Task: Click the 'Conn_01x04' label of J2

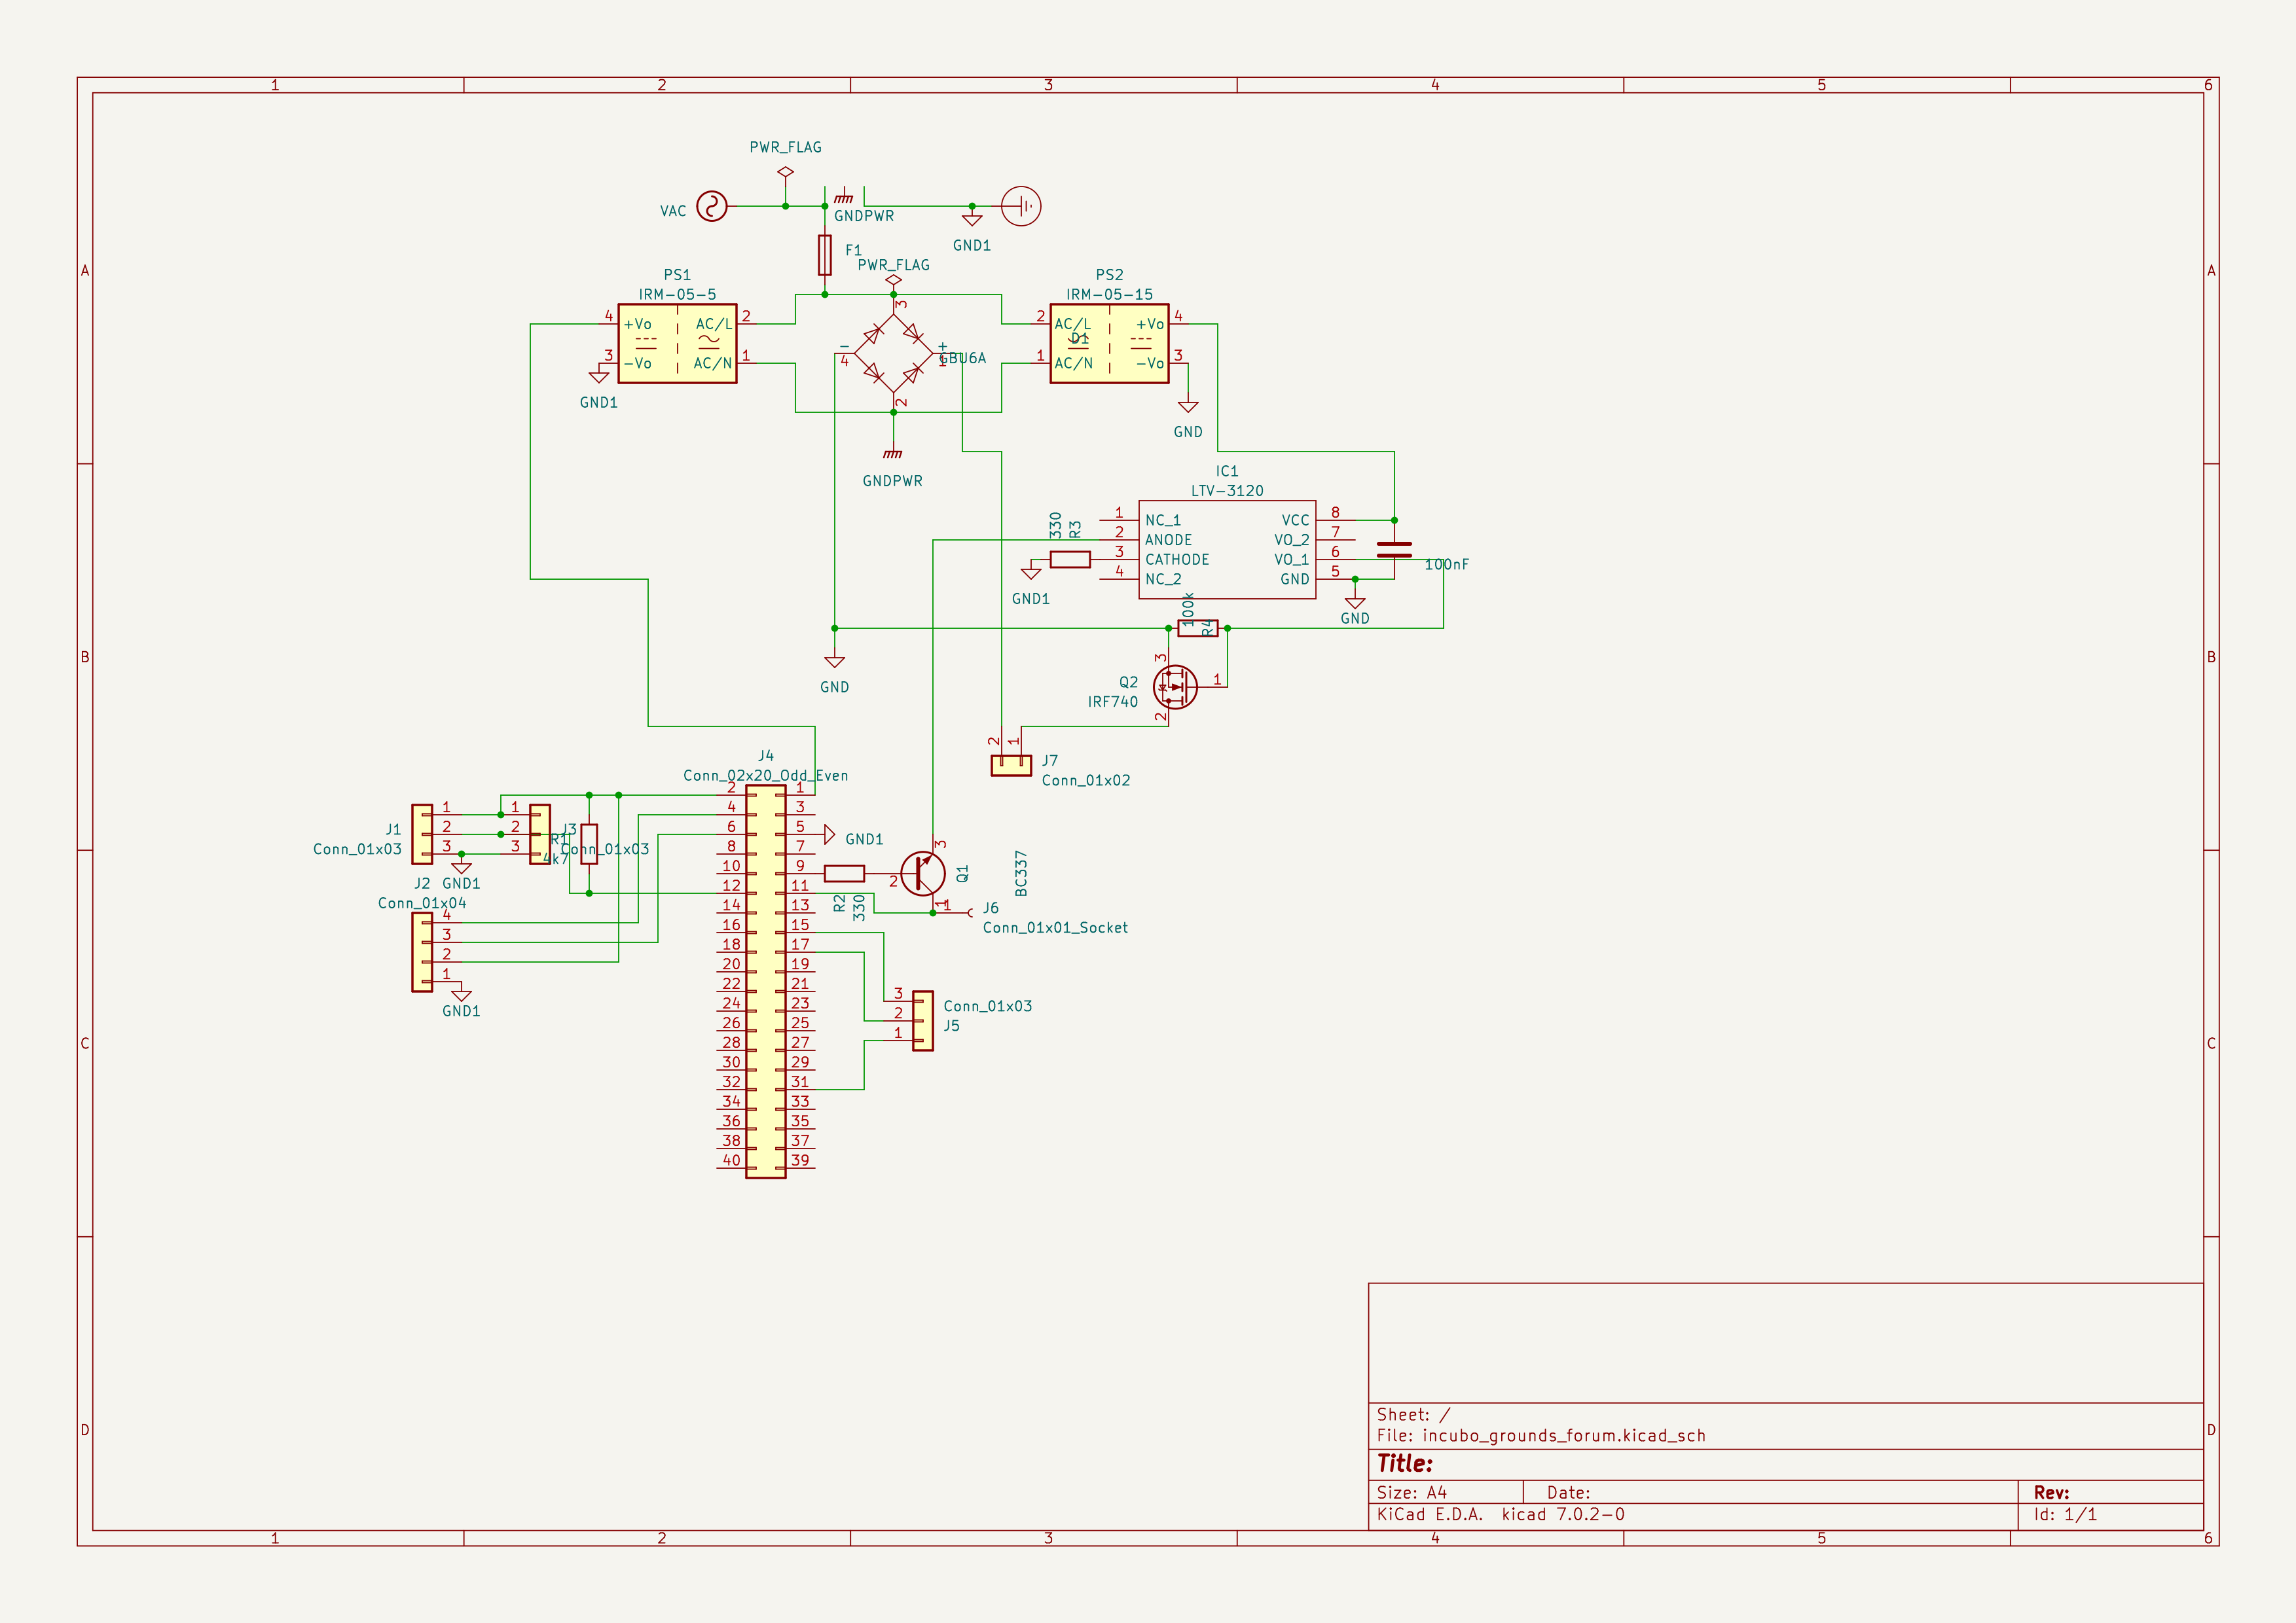Action: pyautogui.click(x=422, y=903)
